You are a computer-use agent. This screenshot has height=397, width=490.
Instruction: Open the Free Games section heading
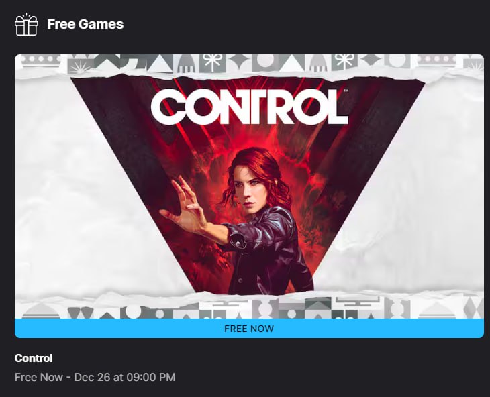(85, 24)
